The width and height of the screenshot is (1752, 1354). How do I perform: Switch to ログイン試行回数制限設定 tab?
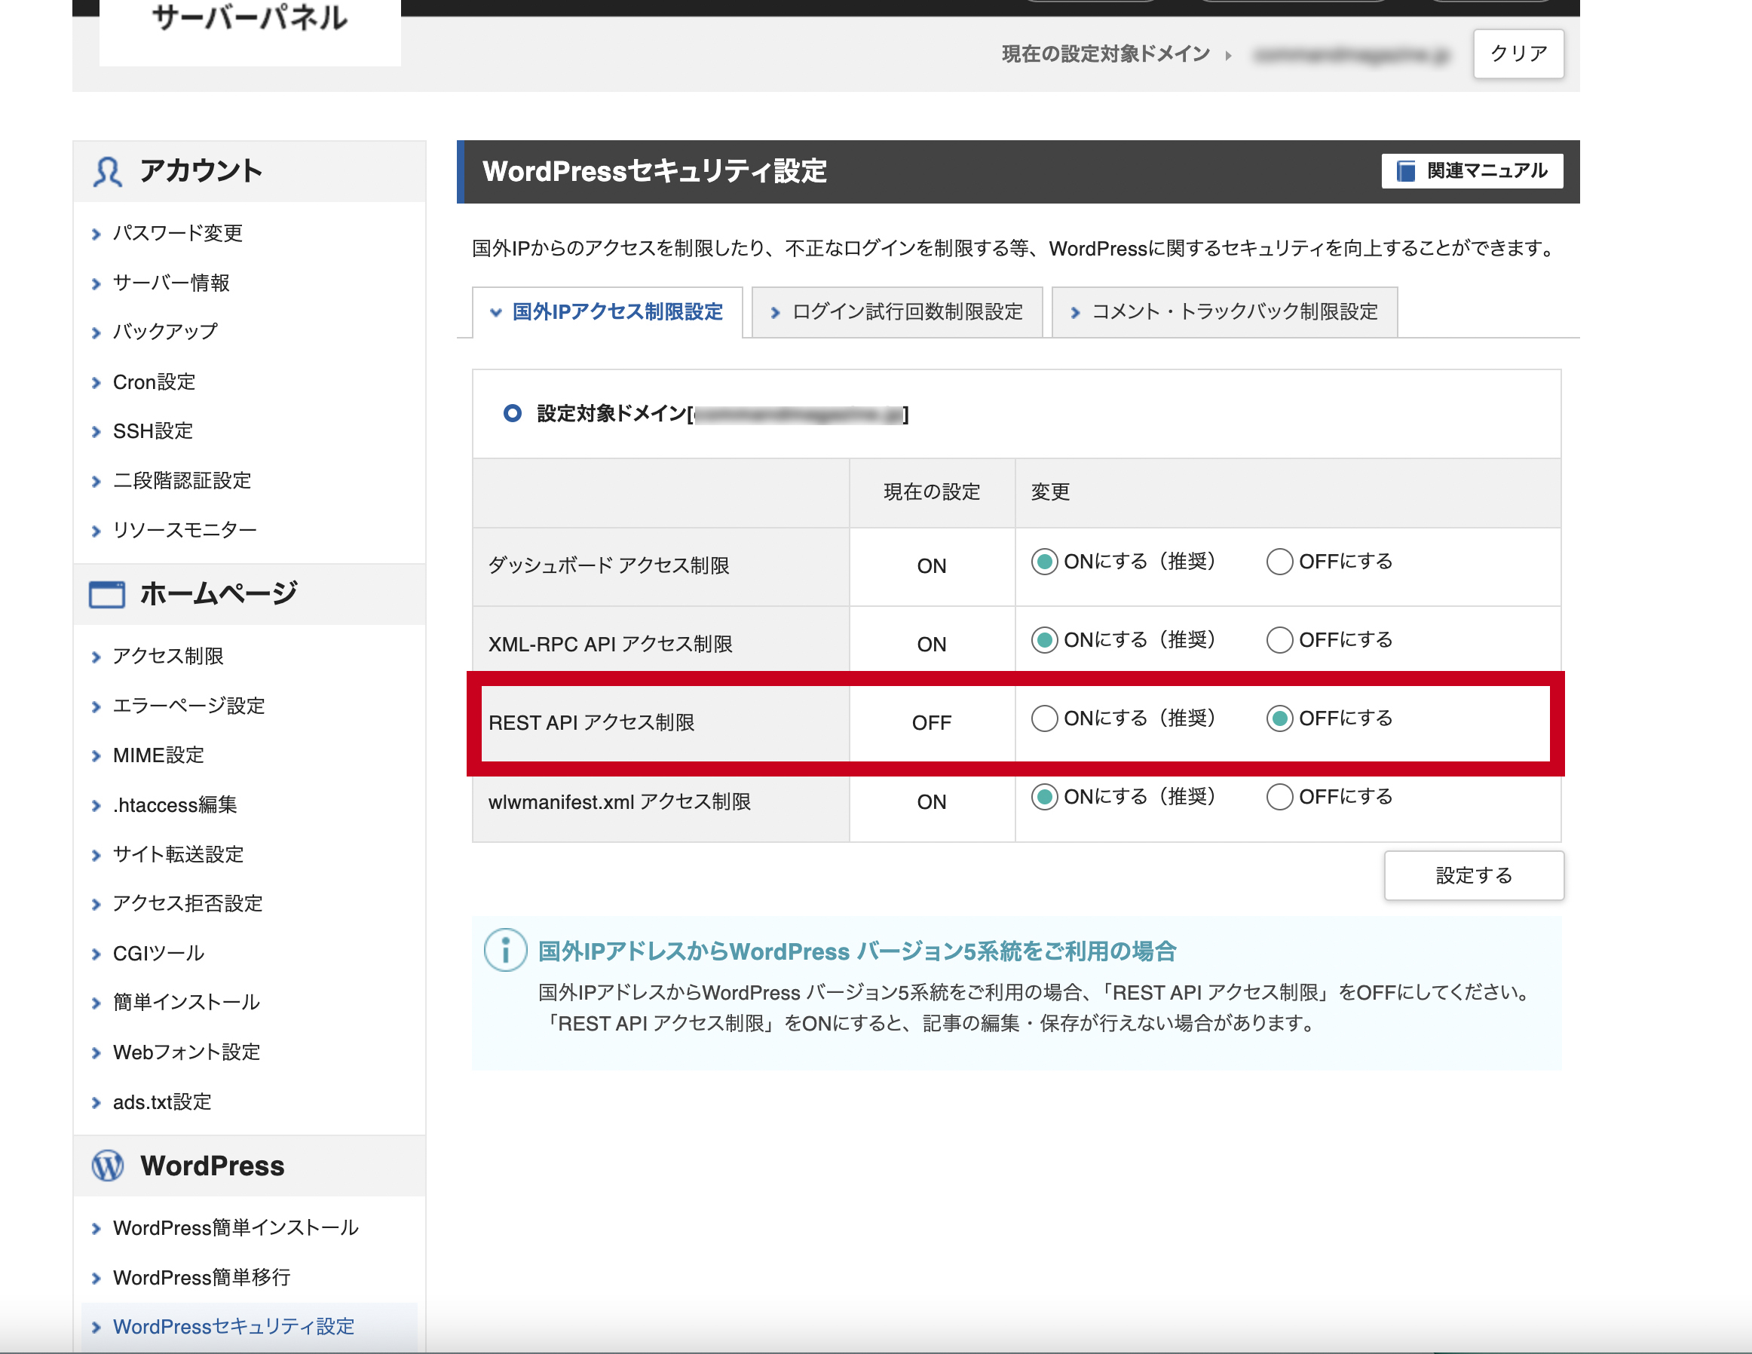coord(906,312)
